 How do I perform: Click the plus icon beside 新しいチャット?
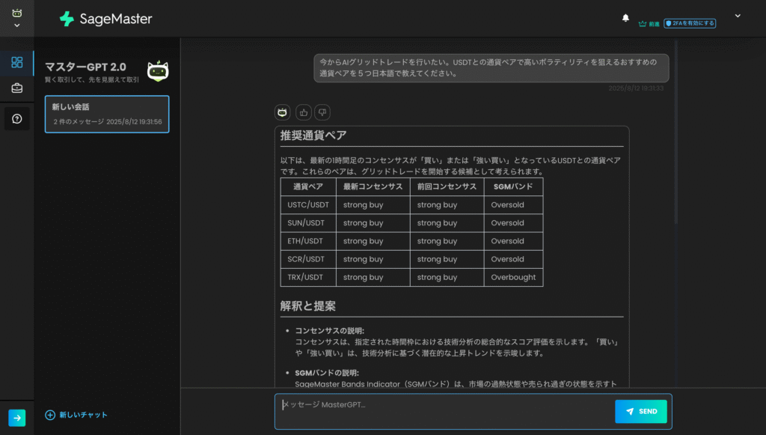tap(49, 414)
